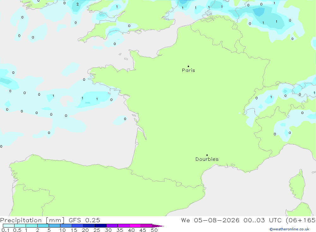This screenshot has height=232, width=316.
Task: Click the Corsica island on the map
Action: [x=297, y=185]
